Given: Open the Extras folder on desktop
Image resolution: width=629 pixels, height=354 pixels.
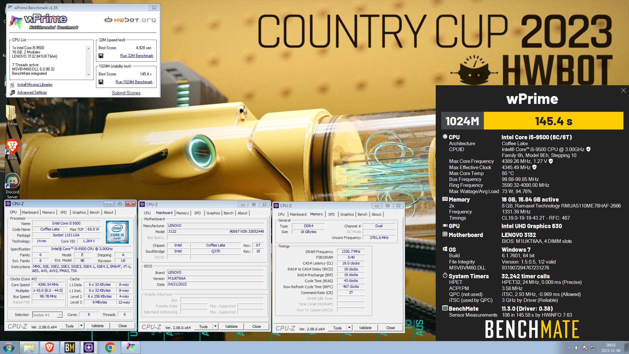Looking at the screenshot, I should tap(12, 115).
